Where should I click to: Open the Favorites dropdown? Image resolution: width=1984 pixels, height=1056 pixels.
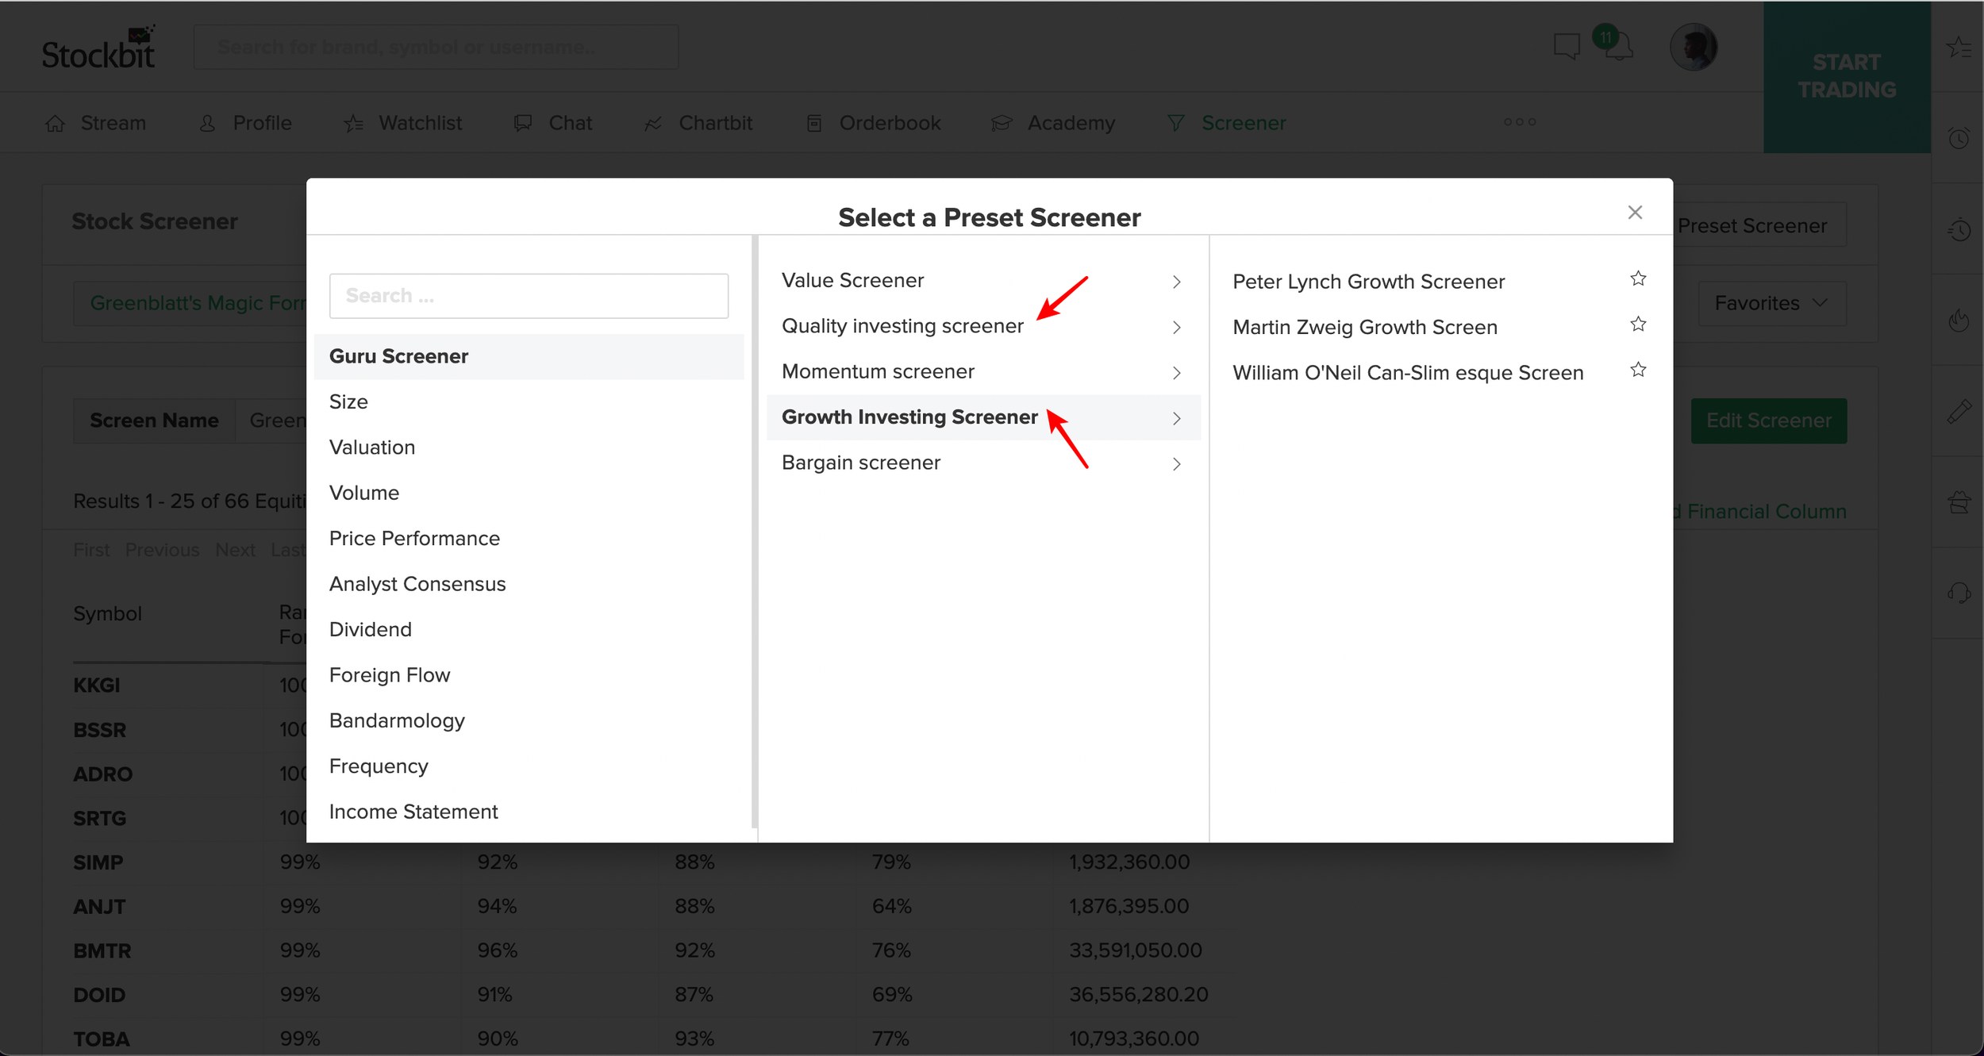pos(1771,303)
